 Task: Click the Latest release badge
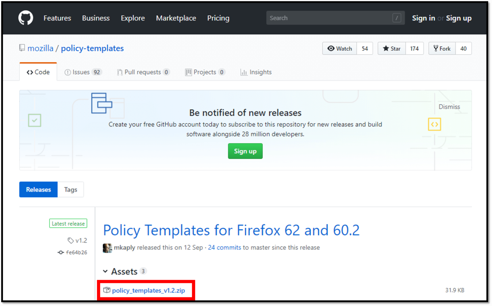pos(68,224)
